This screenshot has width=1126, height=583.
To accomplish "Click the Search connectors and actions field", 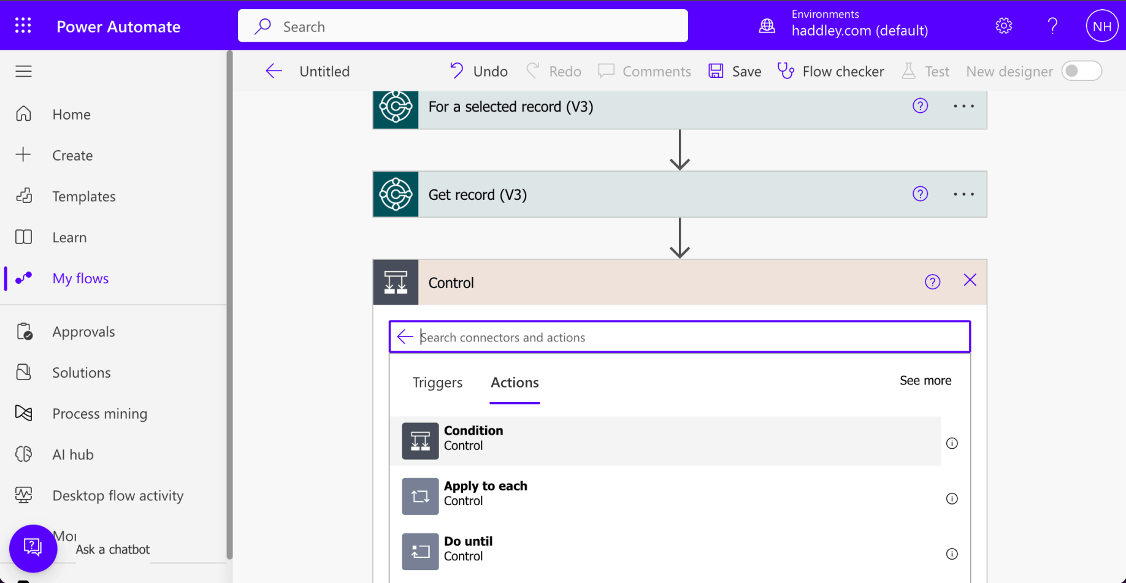I will pos(687,337).
